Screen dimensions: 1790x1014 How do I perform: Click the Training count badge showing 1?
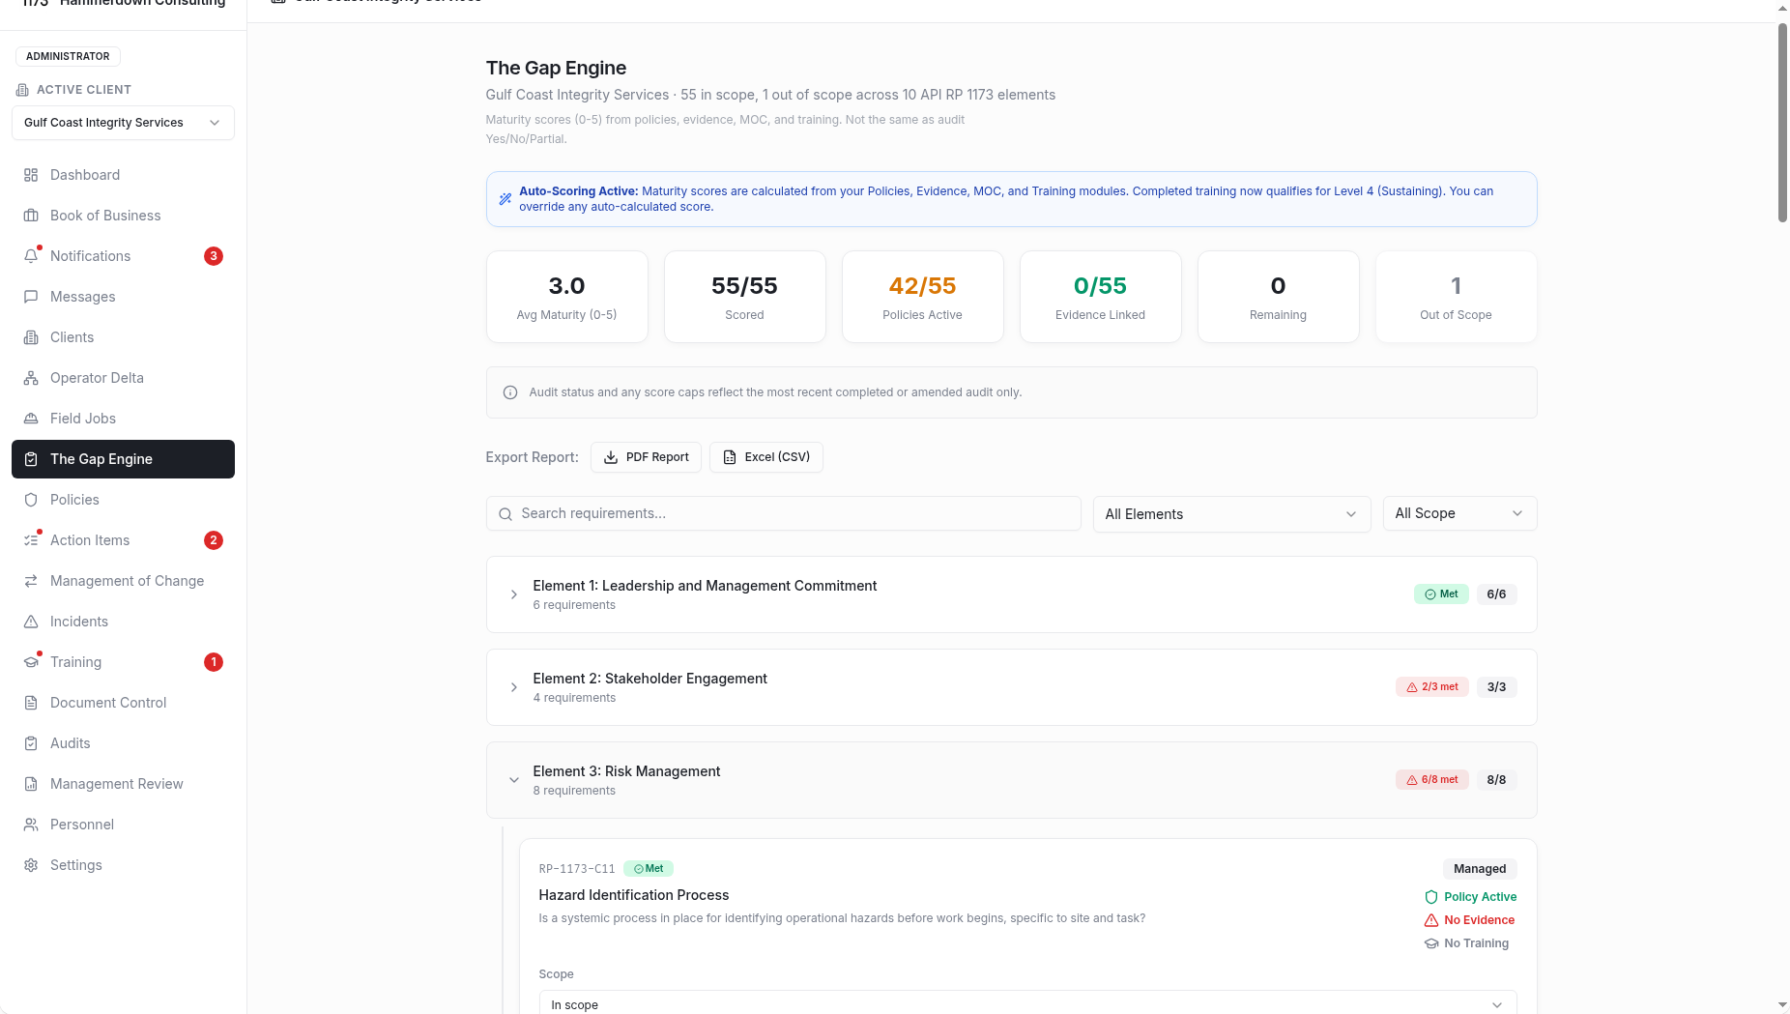214,662
